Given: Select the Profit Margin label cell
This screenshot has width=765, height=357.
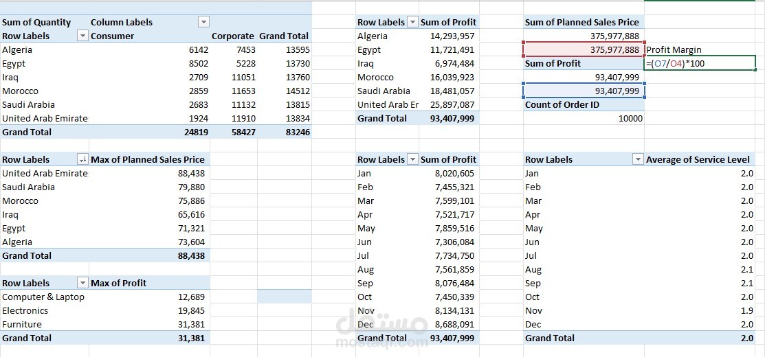Looking at the screenshot, I should (x=674, y=49).
